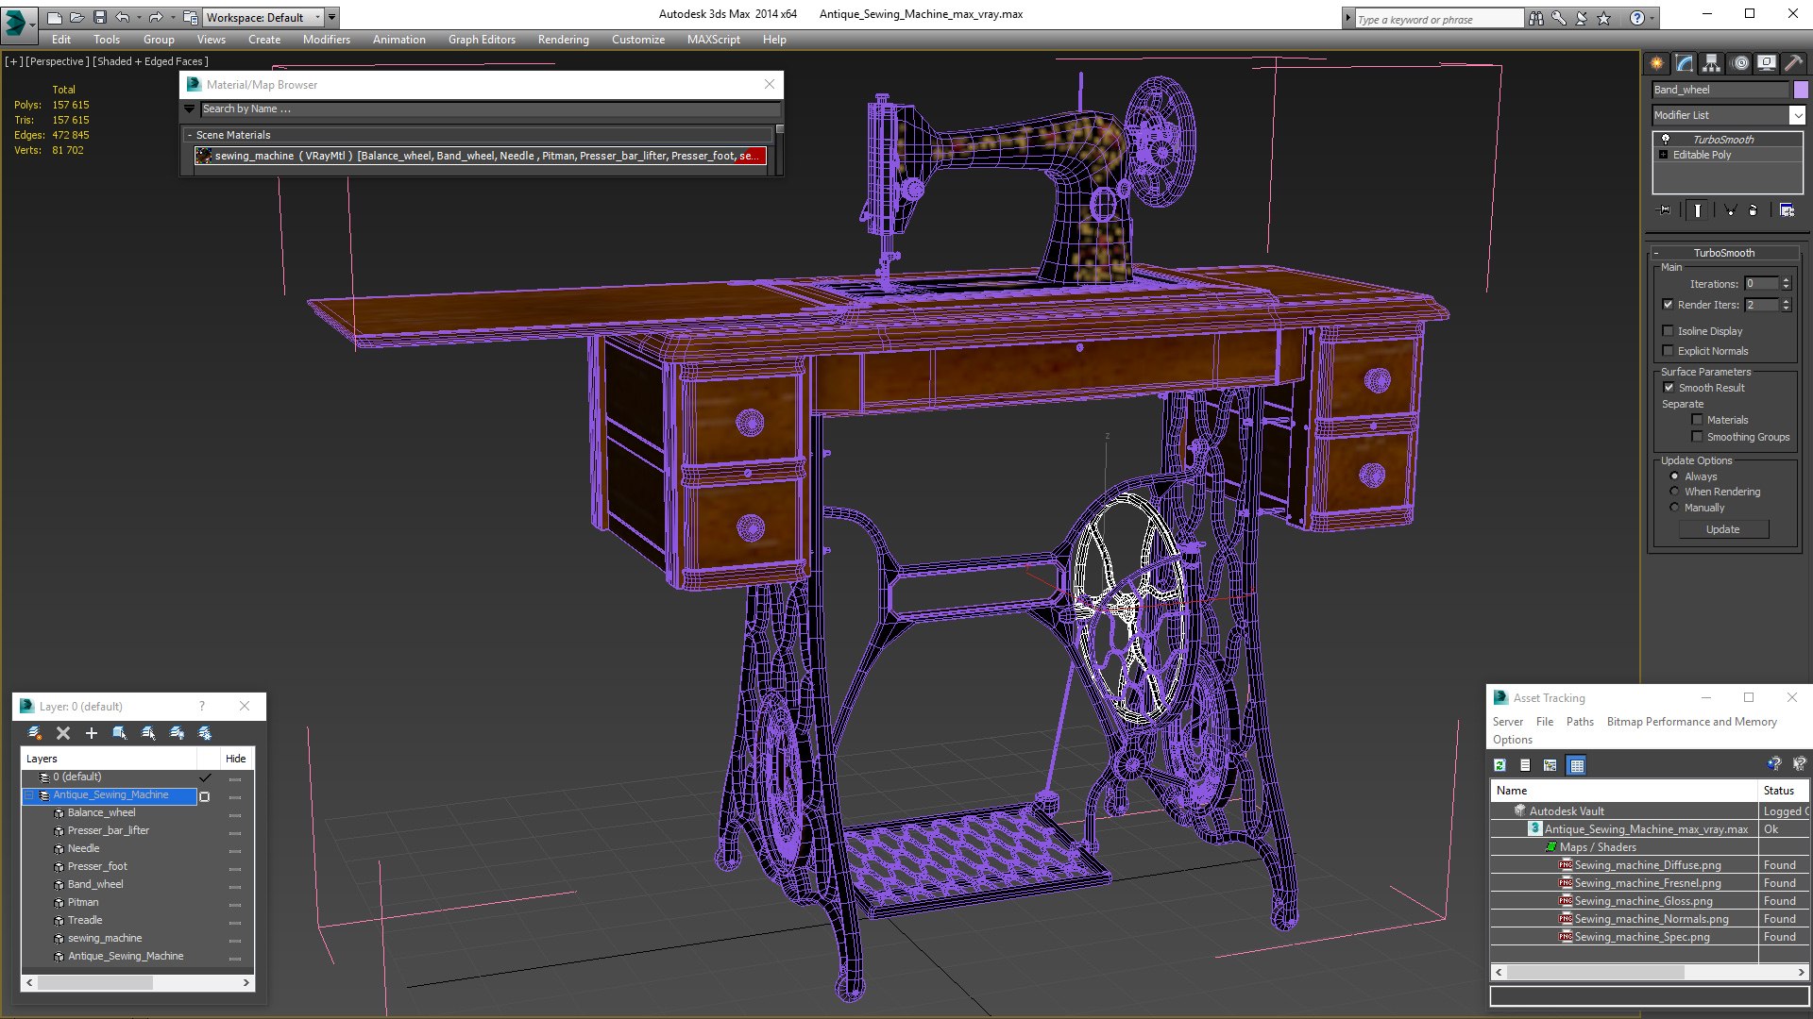Open the Help question mark dropdown arrow
The height and width of the screenshot is (1019, 1813).
[x=1652, y=18]
